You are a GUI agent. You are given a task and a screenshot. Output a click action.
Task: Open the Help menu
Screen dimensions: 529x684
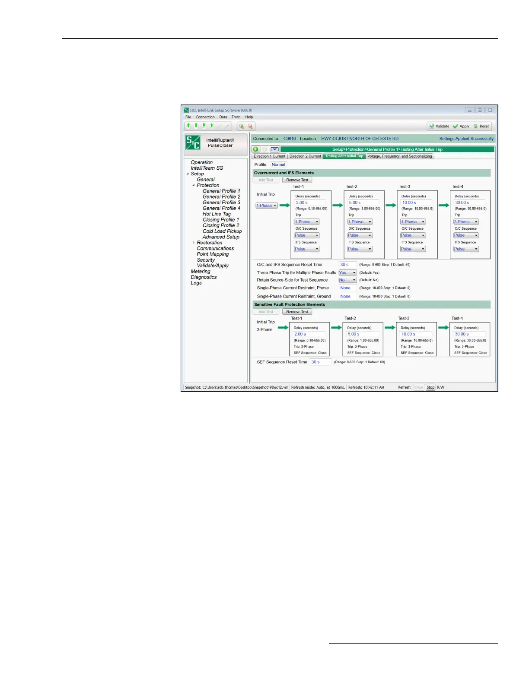tap(249, 117)
